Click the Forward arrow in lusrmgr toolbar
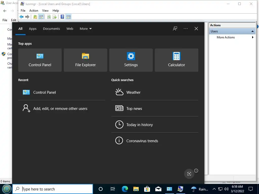Screen dimensions: 259x194 coord(27,17)
